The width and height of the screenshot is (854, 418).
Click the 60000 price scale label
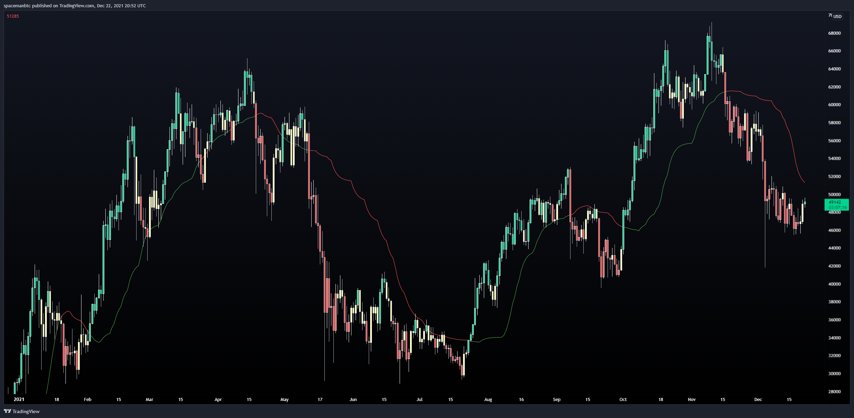(x=834, y=105)
